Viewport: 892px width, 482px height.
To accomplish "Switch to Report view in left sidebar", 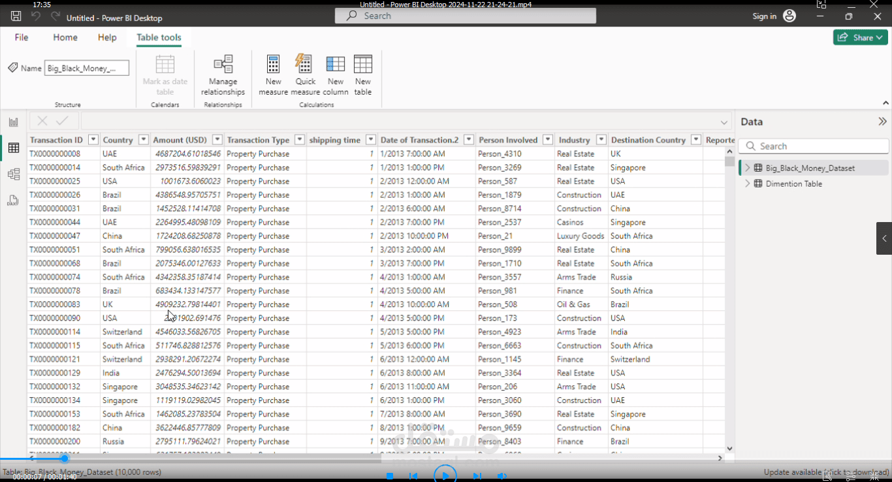I will coord(13,122).
